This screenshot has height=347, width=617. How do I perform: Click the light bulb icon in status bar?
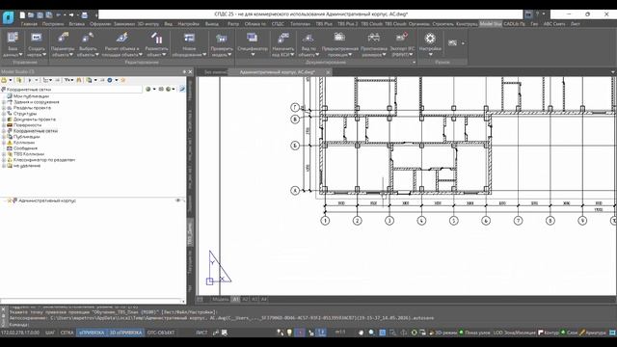289,333
